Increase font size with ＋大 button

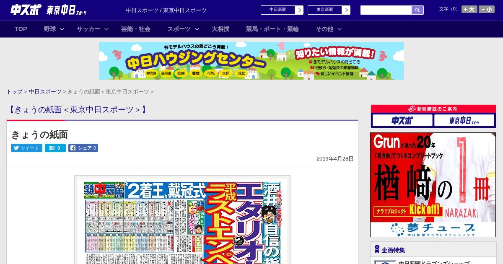[469, 9]
